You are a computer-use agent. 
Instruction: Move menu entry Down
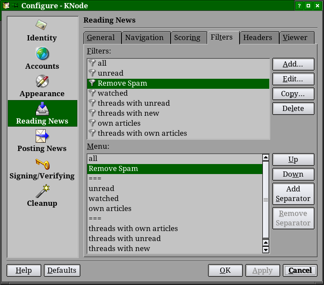(293, 174)
